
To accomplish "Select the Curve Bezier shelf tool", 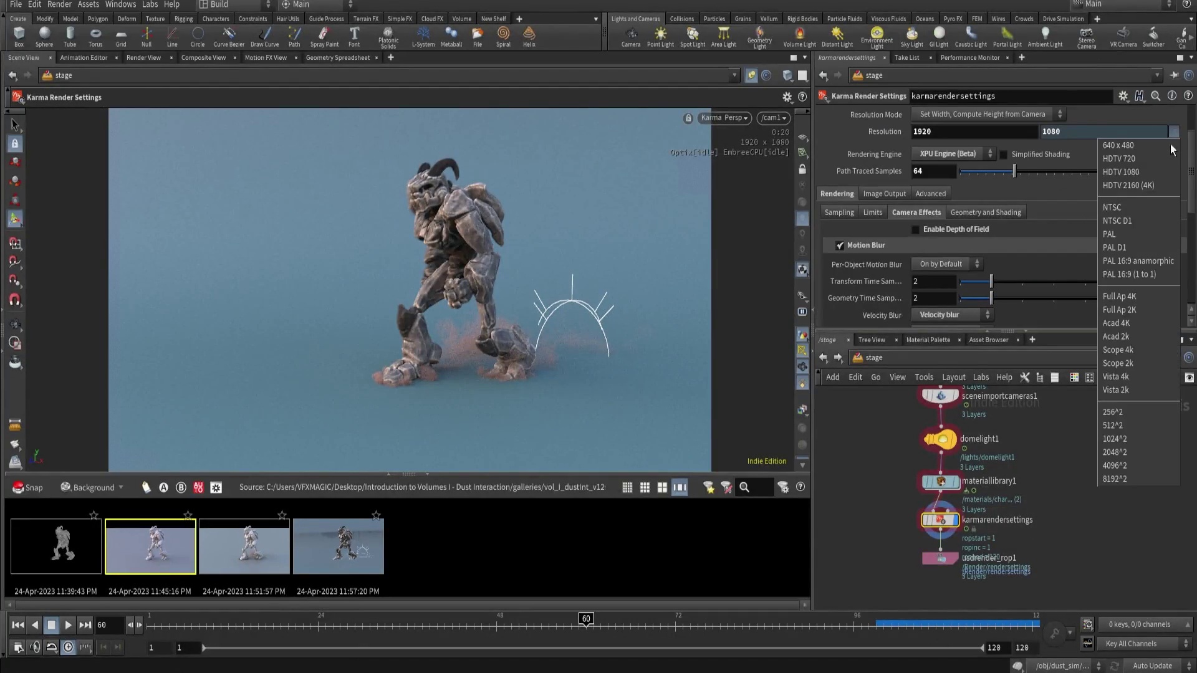I will [x=229, y=37].
